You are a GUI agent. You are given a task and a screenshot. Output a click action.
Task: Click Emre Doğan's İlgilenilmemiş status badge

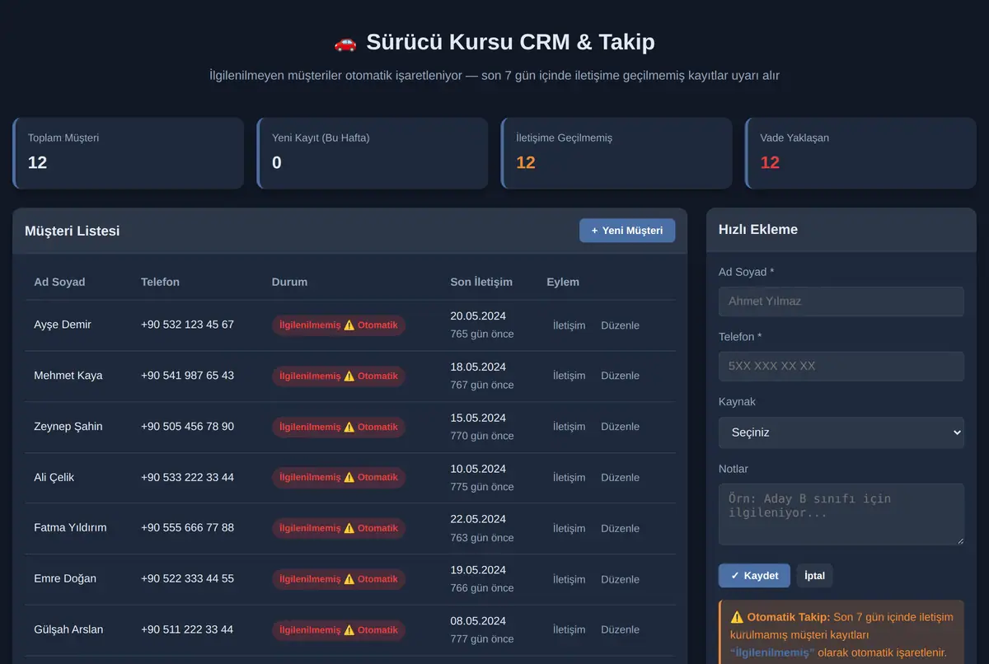point(339,579)
